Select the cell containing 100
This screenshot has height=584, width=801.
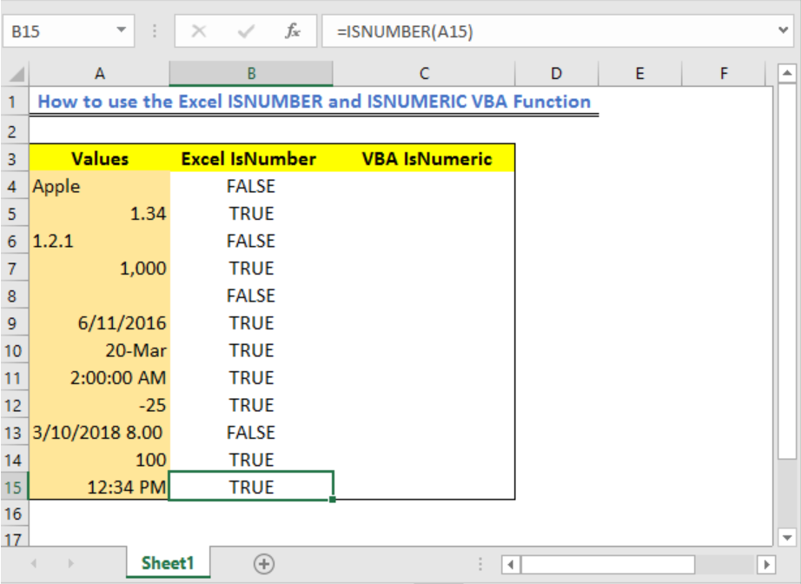click(x=100, y=460)
